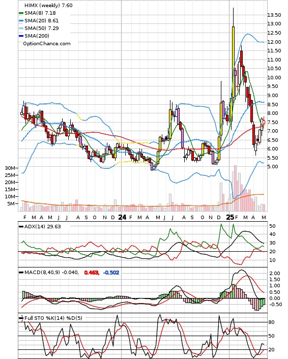Click the red open candle at the latest week

pyautogui.click(x=264, y=123)
